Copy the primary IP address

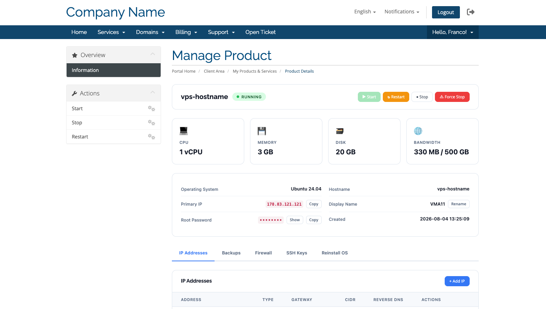point(314,204)
